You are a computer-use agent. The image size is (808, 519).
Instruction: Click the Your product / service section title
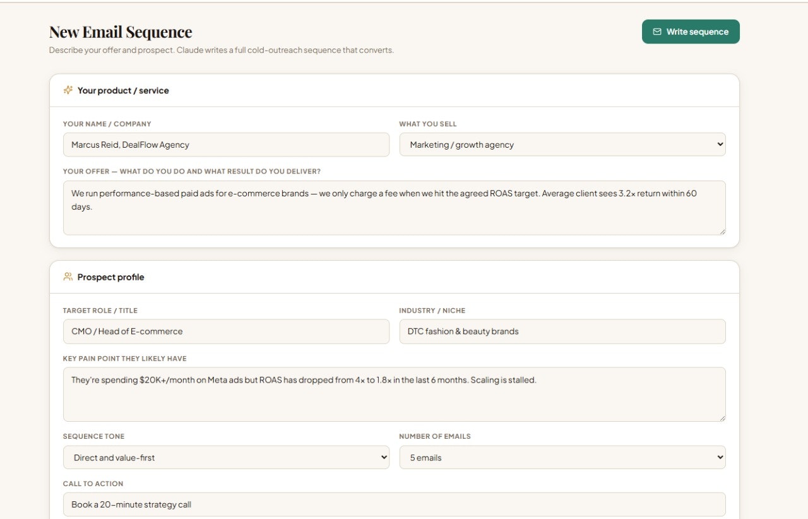click(x=123, y=90)
